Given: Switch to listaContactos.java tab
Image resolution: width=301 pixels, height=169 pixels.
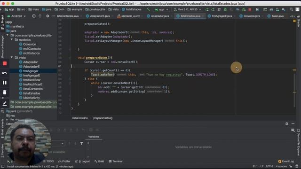Looking at the screenshot, I should pos(68,16).
